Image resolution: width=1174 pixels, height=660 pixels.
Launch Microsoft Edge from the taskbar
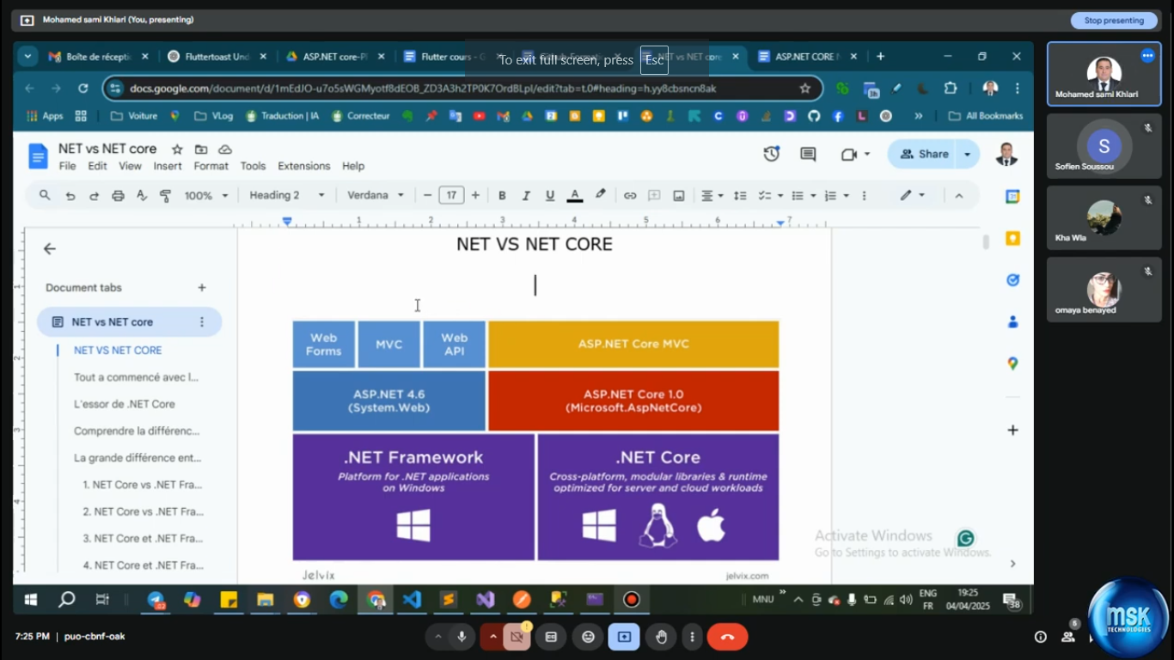(x=339, y=600)
